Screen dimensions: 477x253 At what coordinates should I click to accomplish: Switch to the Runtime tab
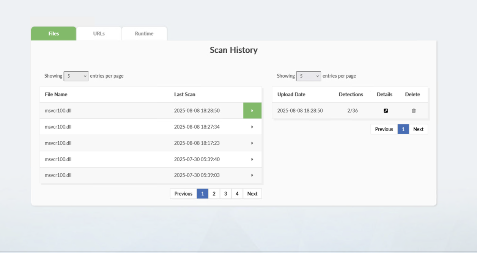(x=144, y=33)
